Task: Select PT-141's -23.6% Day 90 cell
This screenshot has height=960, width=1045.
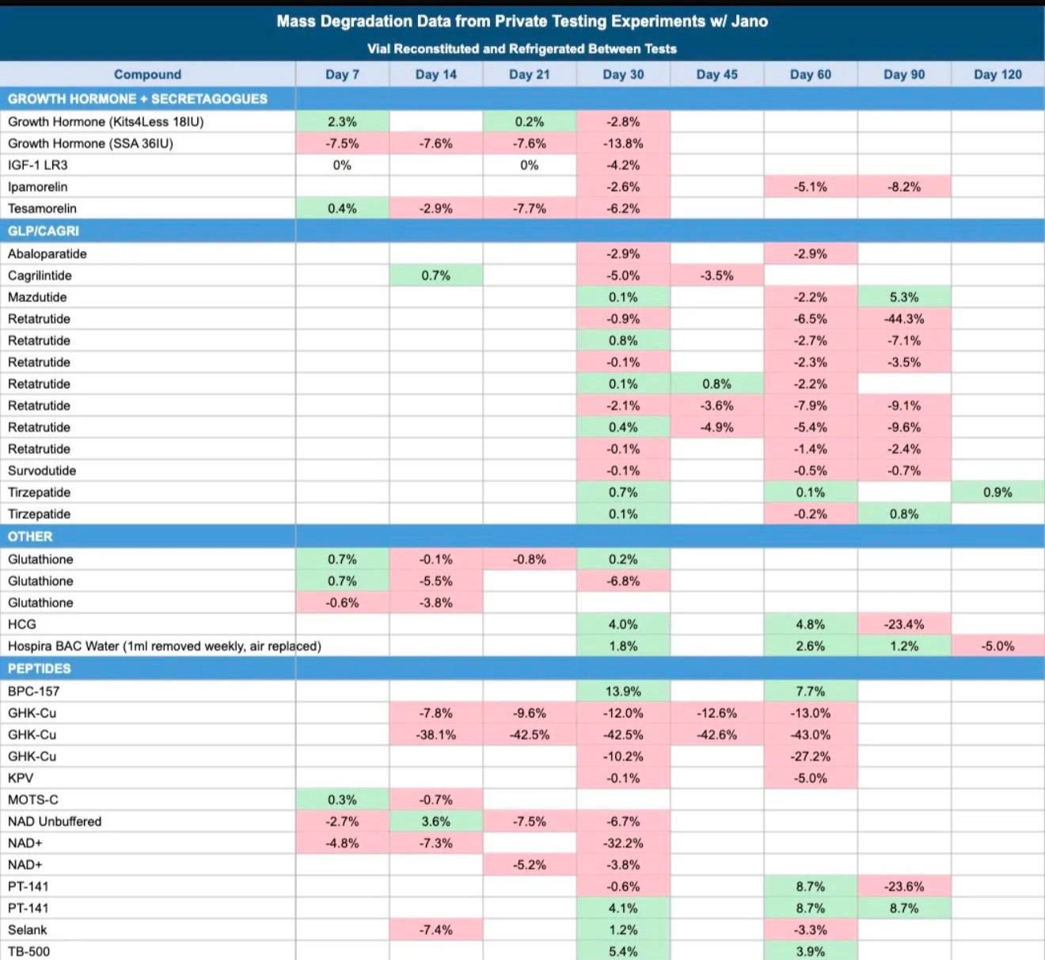Action: [904, 887]
